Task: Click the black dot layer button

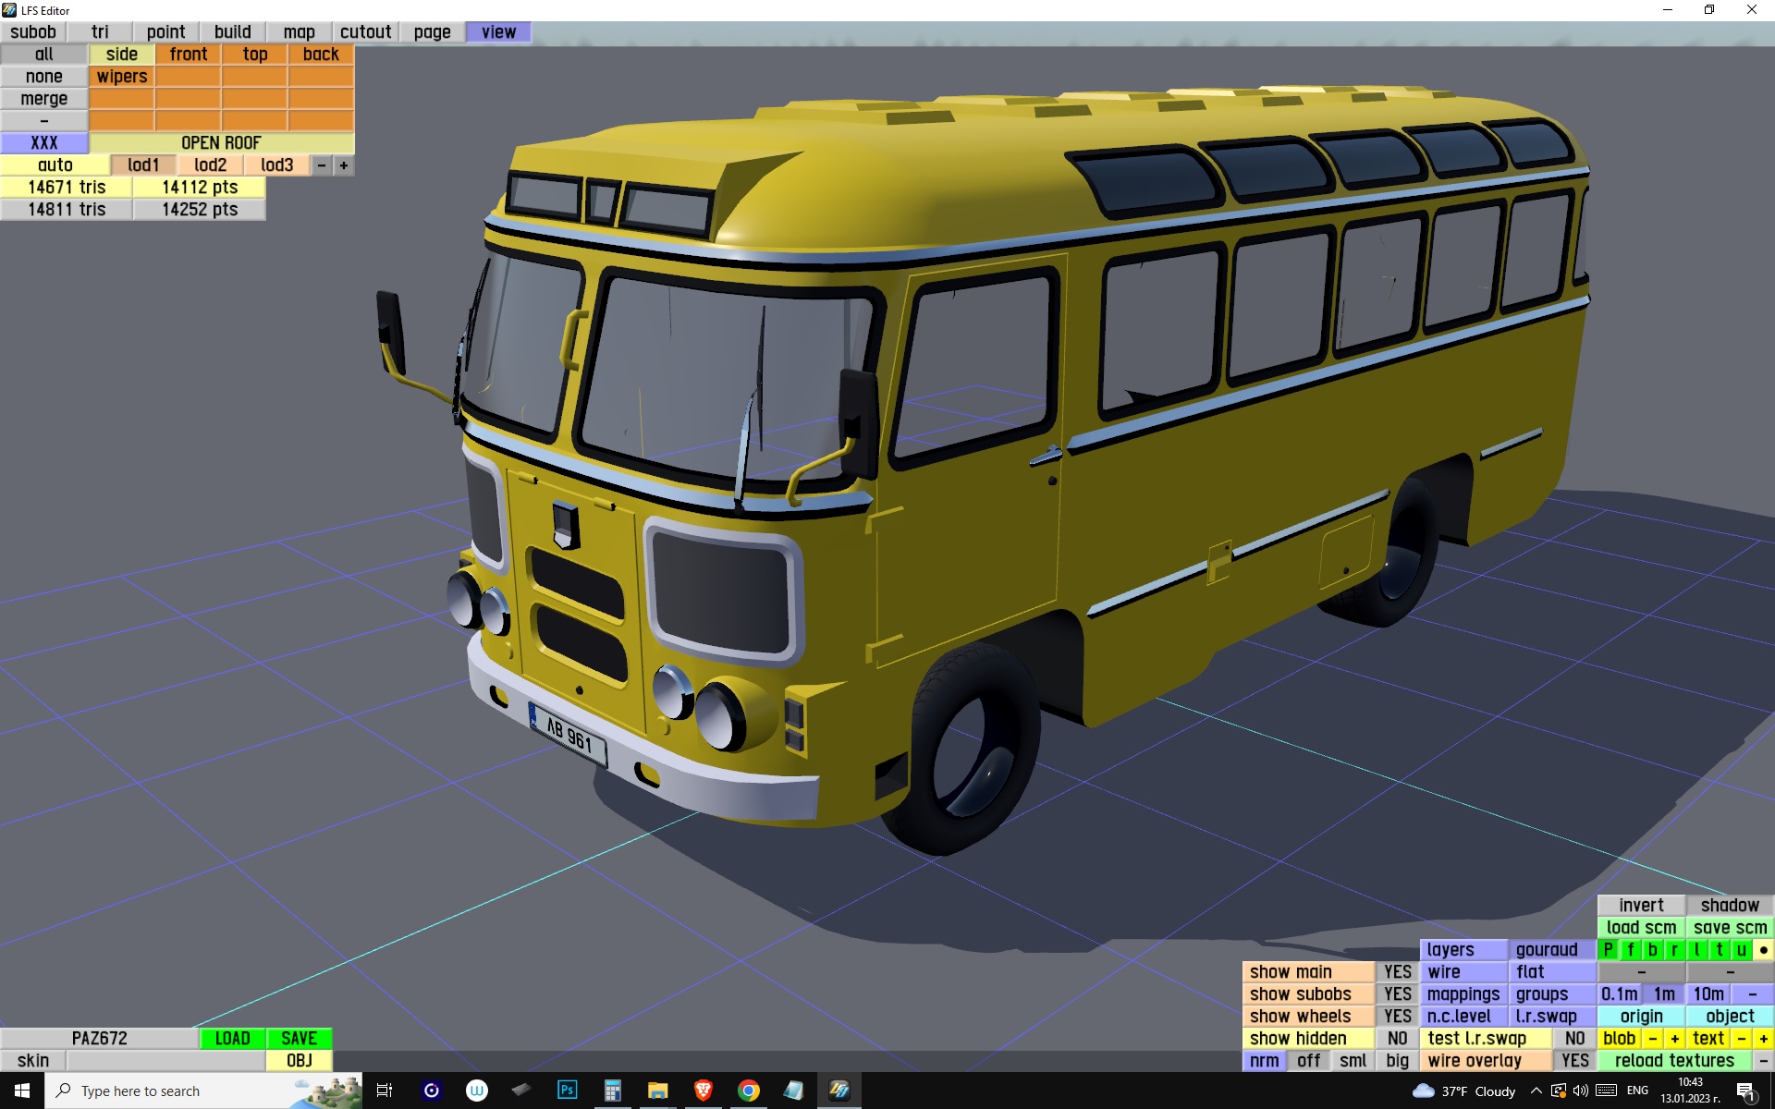Action: (1763, 950)
